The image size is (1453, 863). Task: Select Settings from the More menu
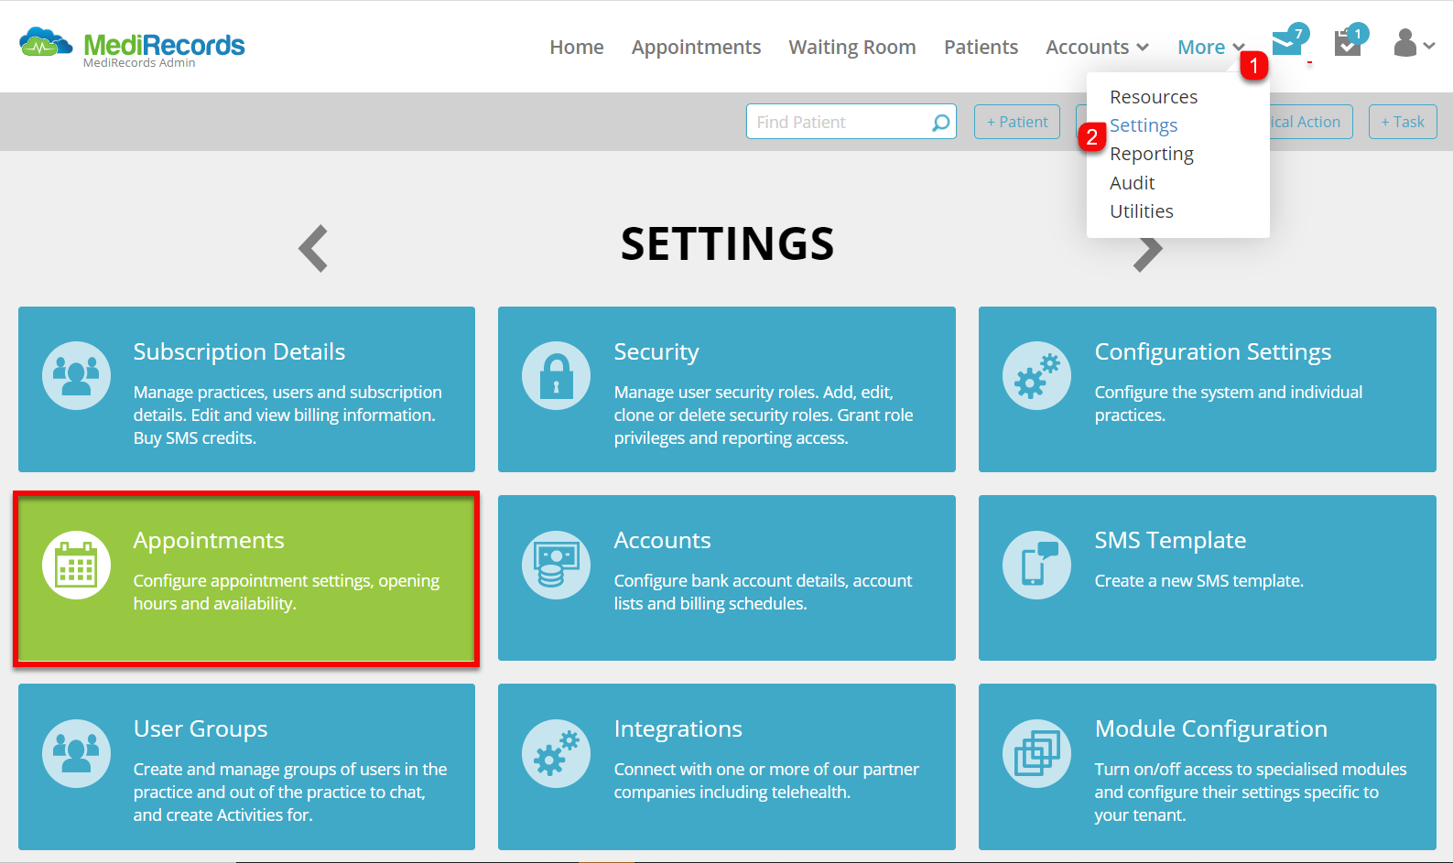1144,125
